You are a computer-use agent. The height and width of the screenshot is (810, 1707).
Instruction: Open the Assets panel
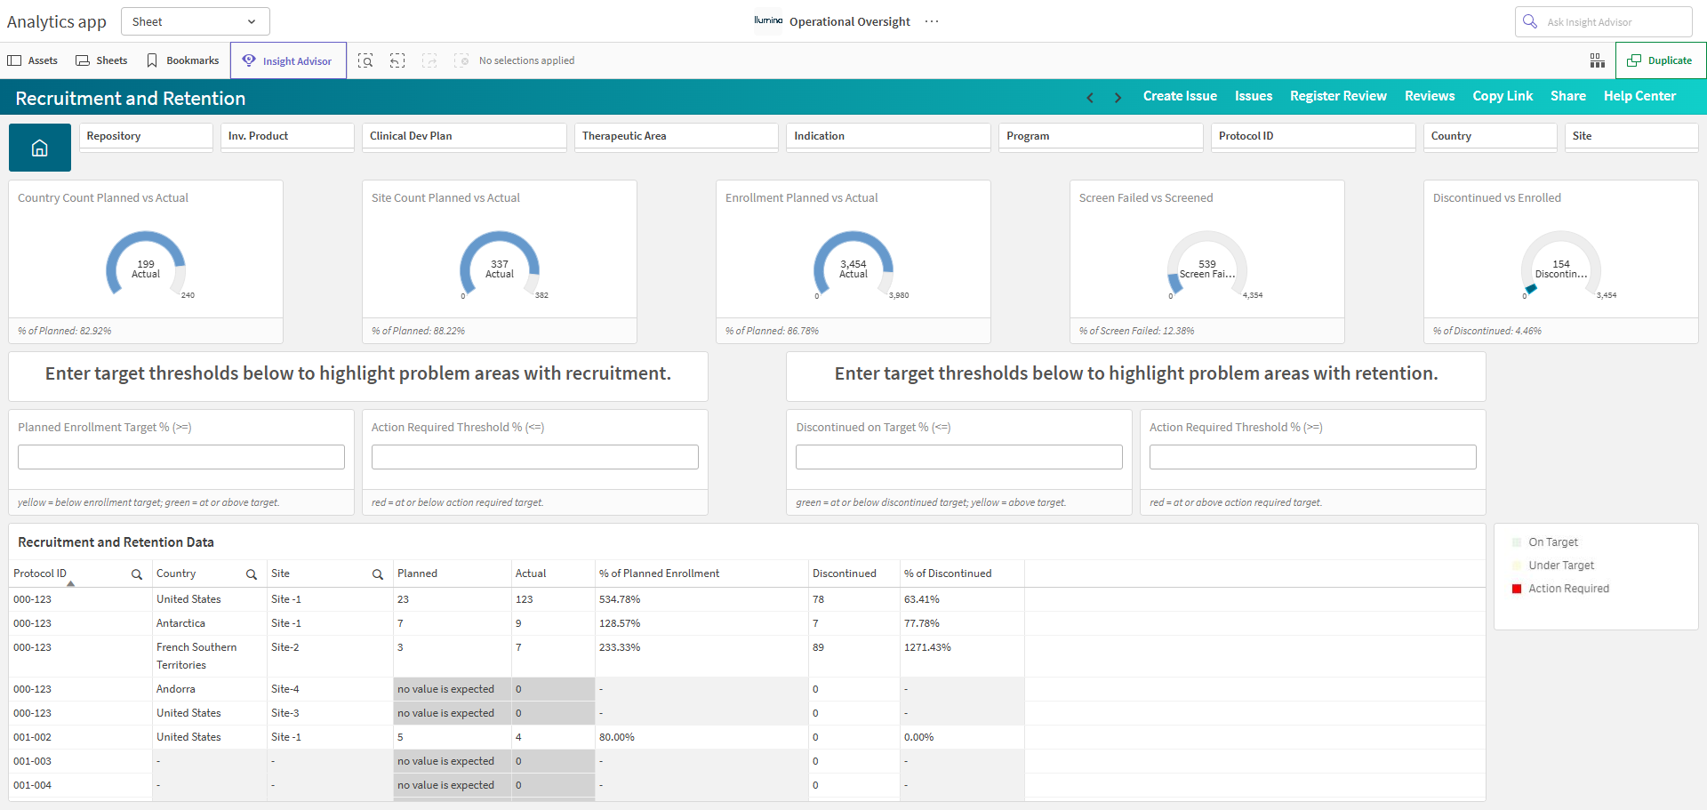tap(33, 60)
